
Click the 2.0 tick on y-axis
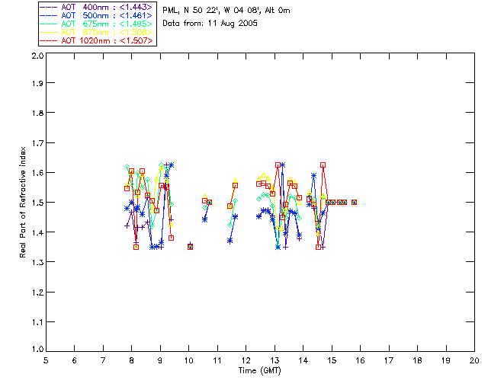[37, 57]
